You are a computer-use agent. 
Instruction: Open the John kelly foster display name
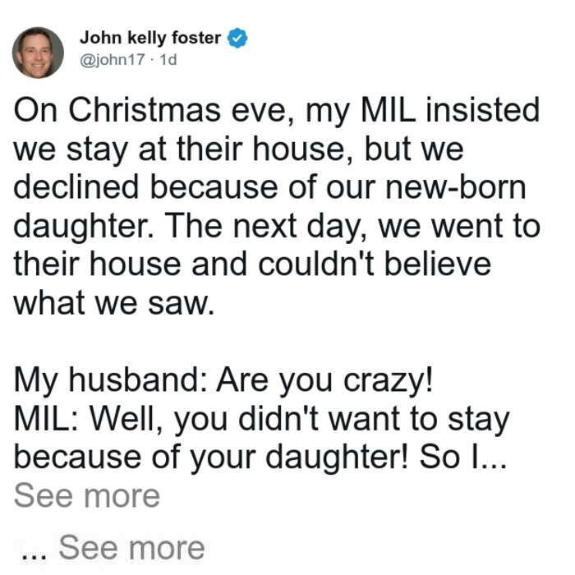pos(150,38)
